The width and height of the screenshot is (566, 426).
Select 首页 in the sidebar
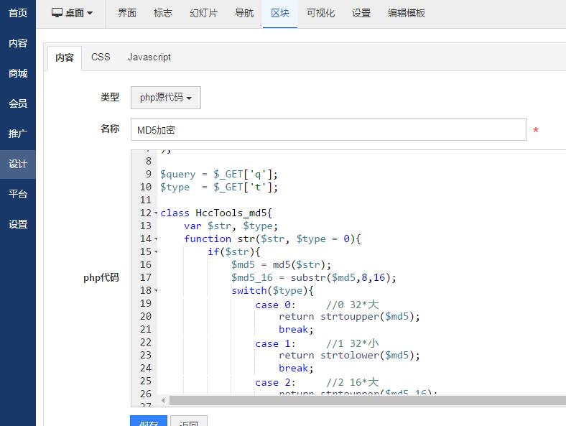[x=18, y=13]
